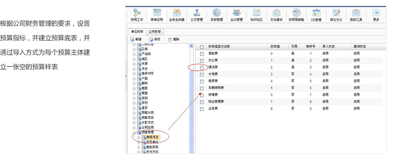Open the HR管理 badge icon

pos(316,12)
